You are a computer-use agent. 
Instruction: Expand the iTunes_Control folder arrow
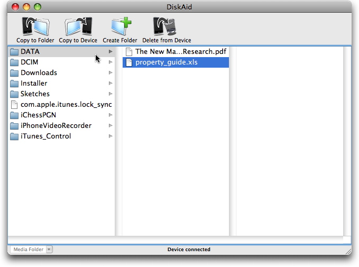[x=111, y=136]
